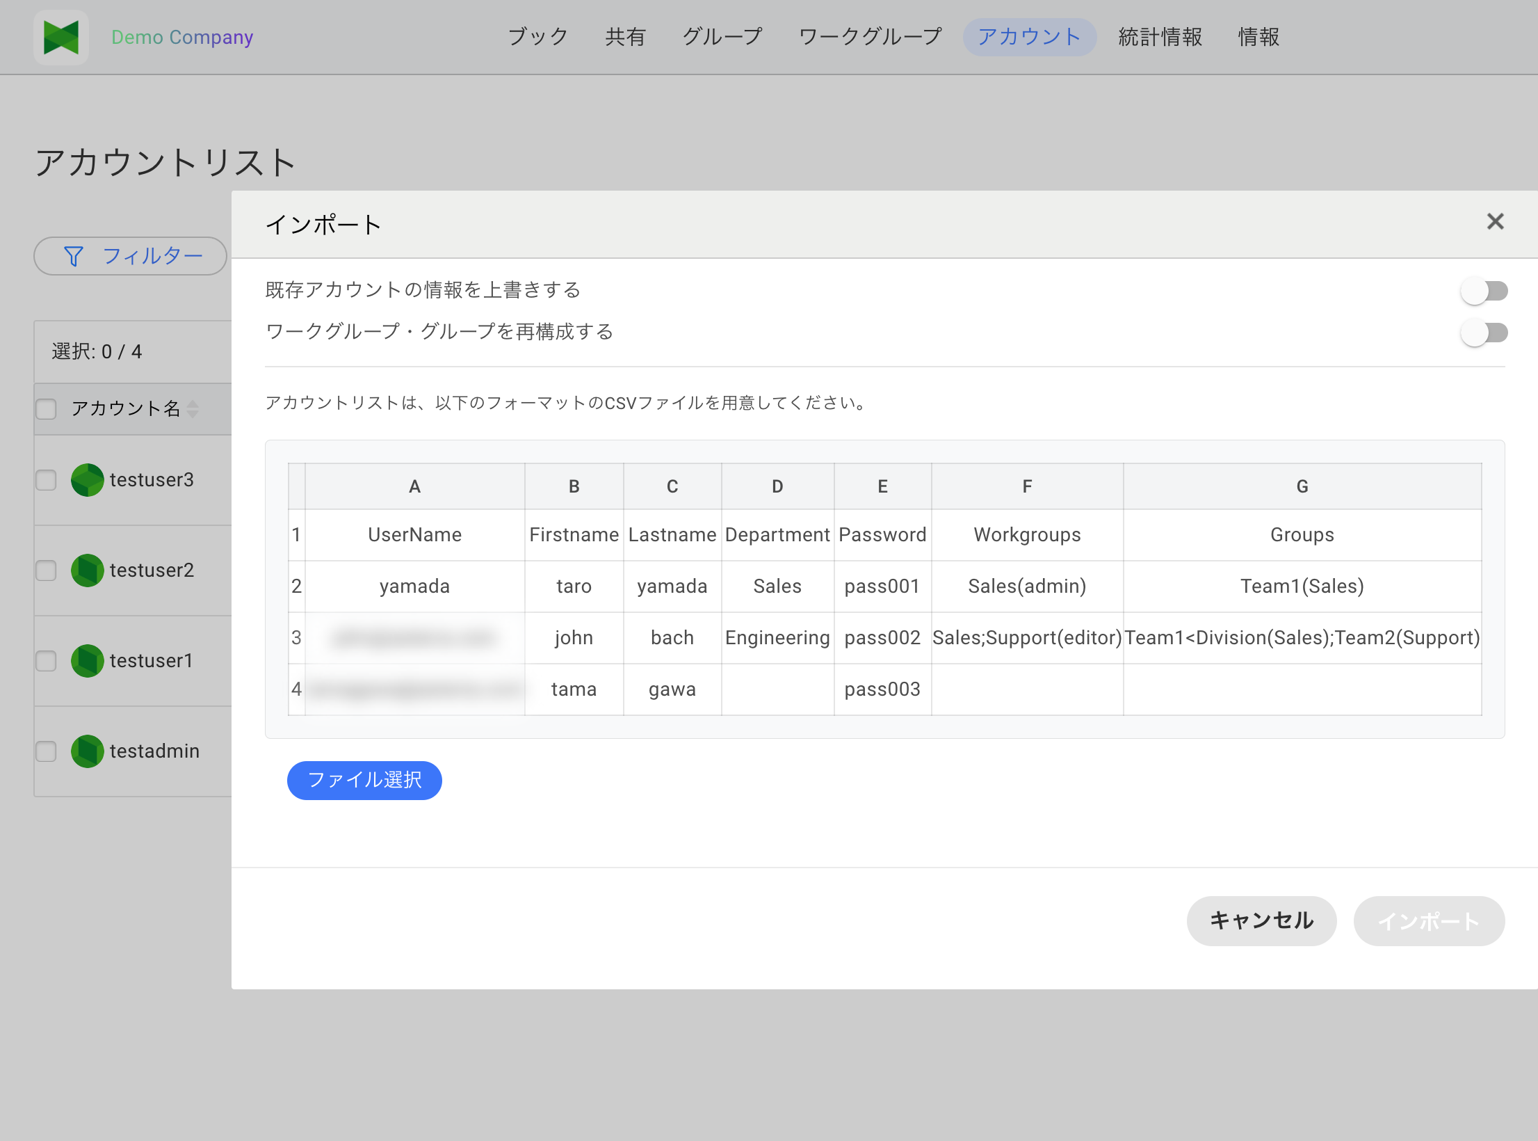Click the pass002 cell
Viewport: 1538px width, 1141px height.
882,638
